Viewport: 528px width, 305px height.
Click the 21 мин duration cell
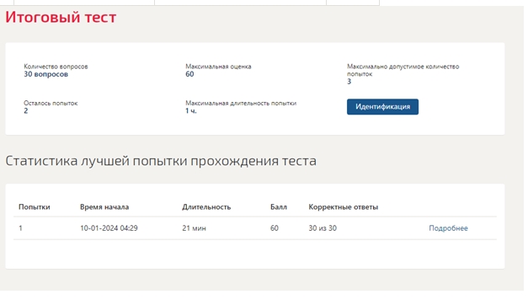[x=194, y=228]
